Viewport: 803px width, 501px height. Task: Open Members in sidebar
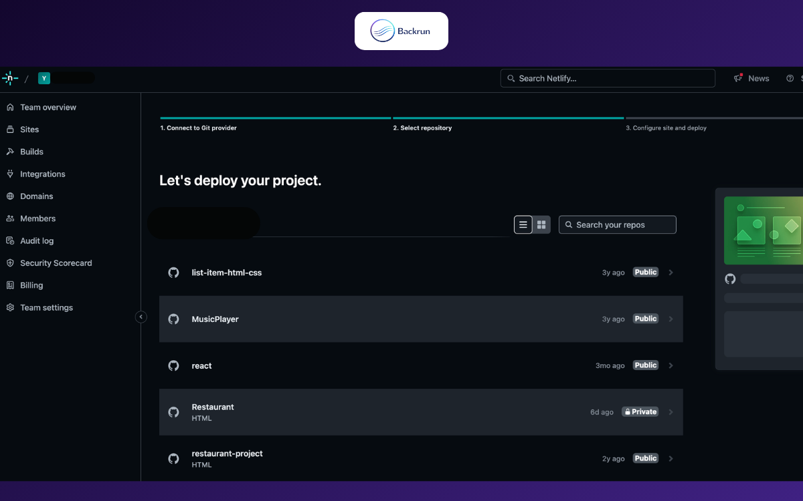(38, 218)
